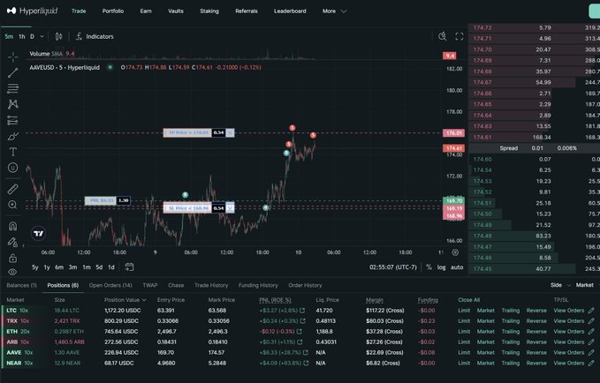Open the Side filter dropdown
600x383 pixels.
[x=560, y=285]
